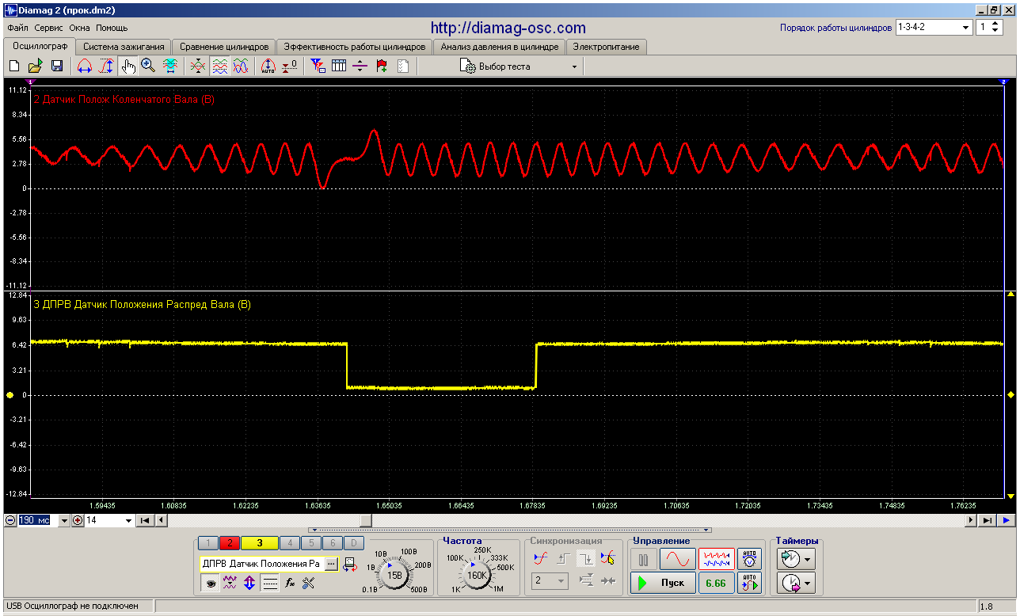Toggle channel 3 yellow button
Image resolution: width=1020 pixels, height=616 pixels.
click(x=259, y=542)
